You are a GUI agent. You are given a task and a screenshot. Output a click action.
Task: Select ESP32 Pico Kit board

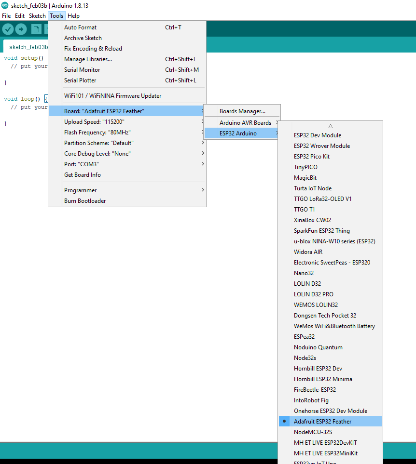tap(331, 157)
